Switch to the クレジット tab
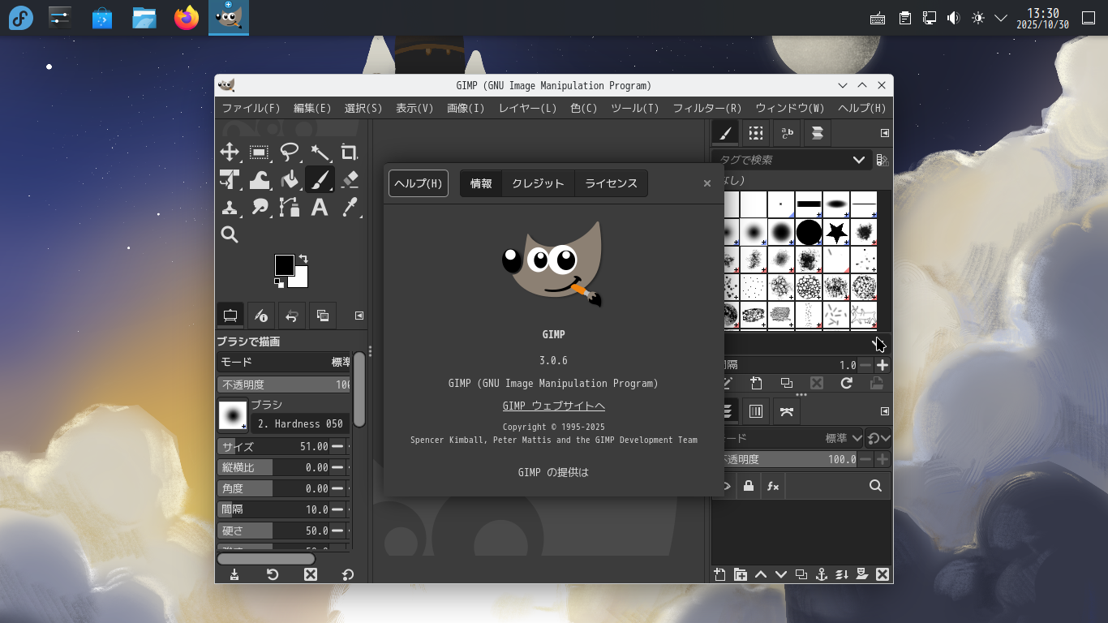1108x623 pixels. click(x=538, y=183)
